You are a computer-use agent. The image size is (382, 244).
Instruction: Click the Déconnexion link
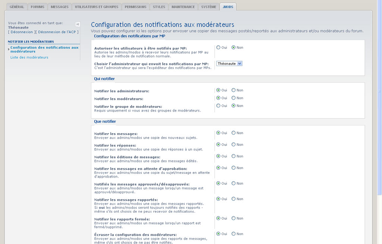click(x=22, y=32)
